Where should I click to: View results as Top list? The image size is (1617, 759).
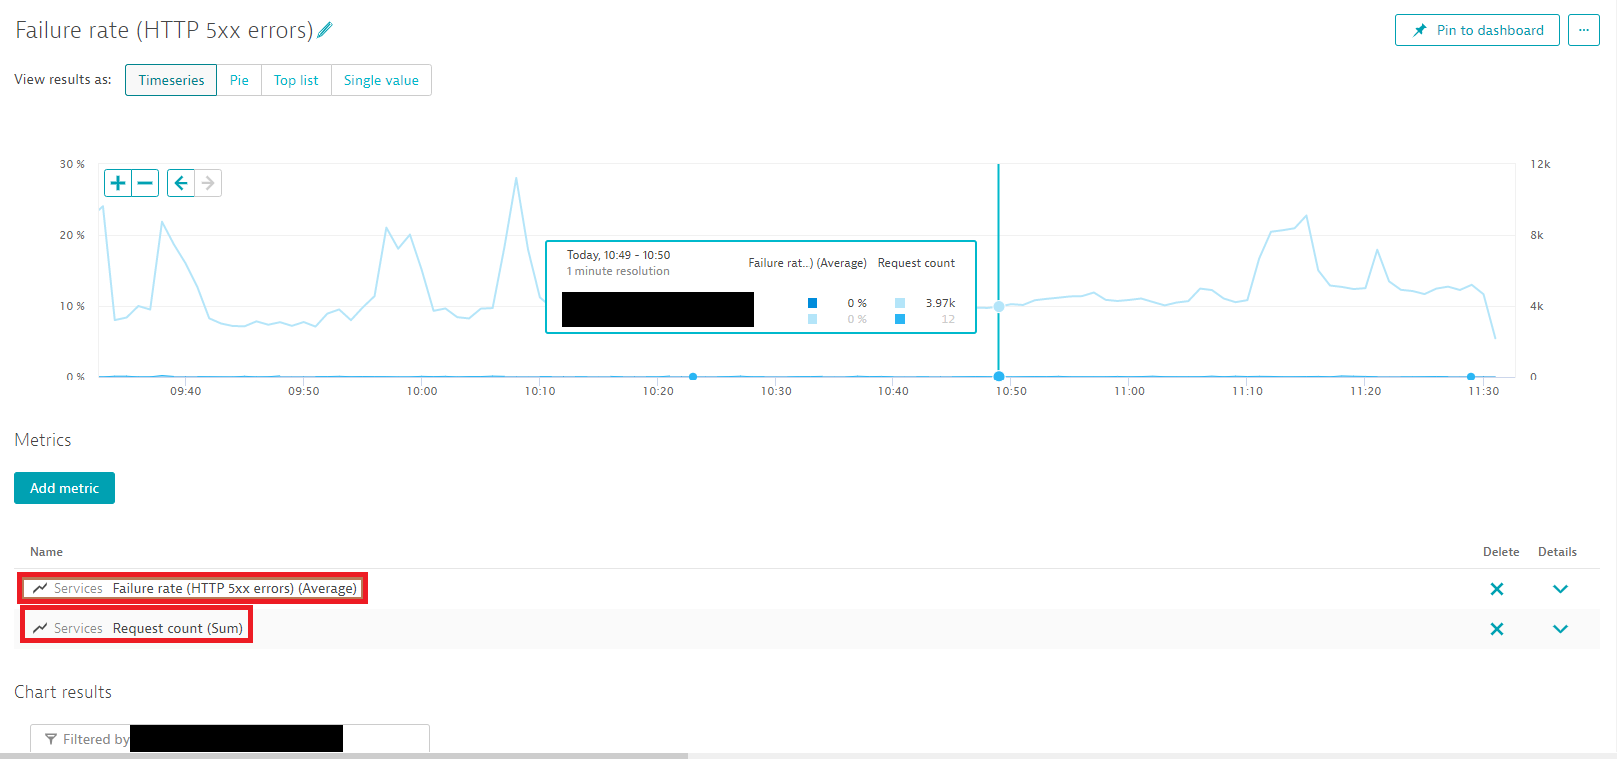coord(296,80)
